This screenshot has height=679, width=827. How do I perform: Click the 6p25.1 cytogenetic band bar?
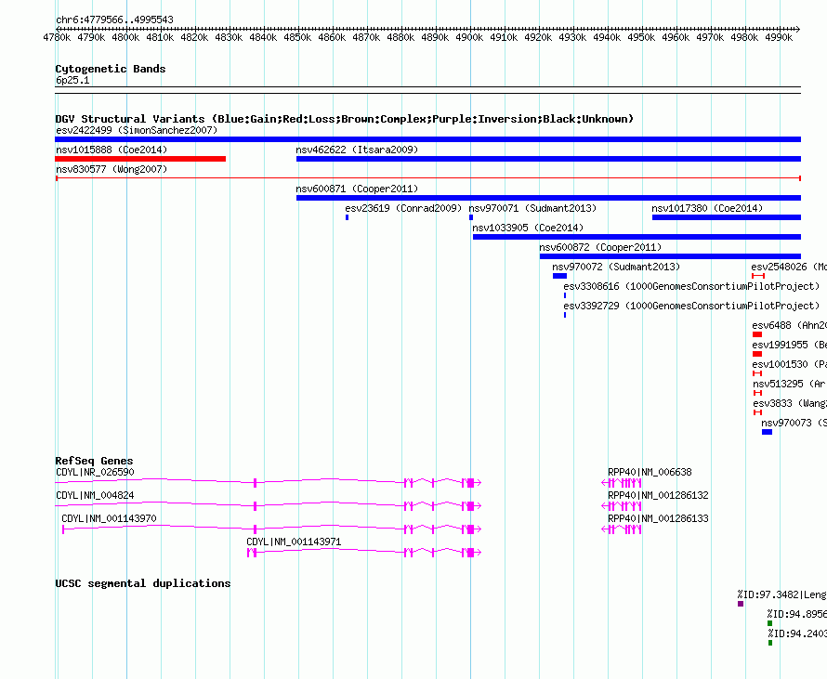427,90
